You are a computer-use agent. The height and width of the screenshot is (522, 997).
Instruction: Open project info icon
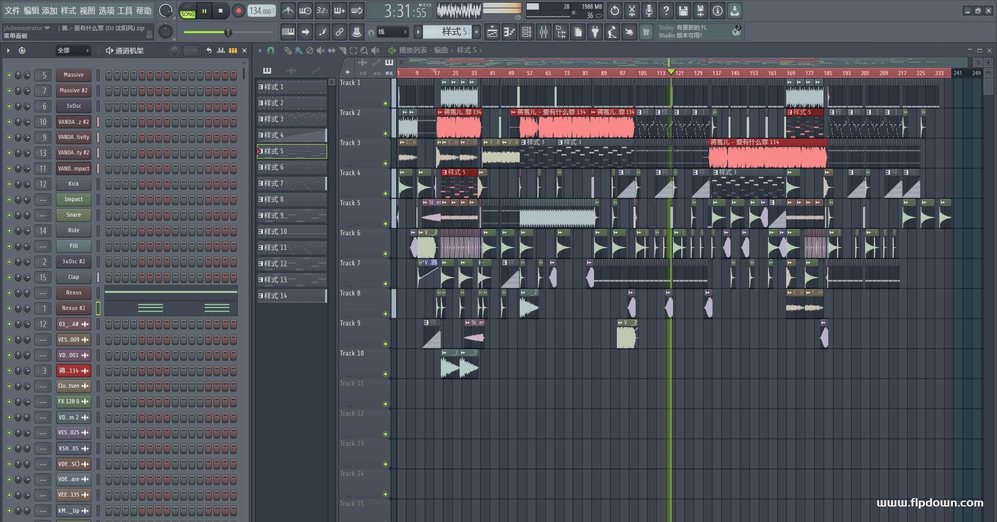[718, 10]
